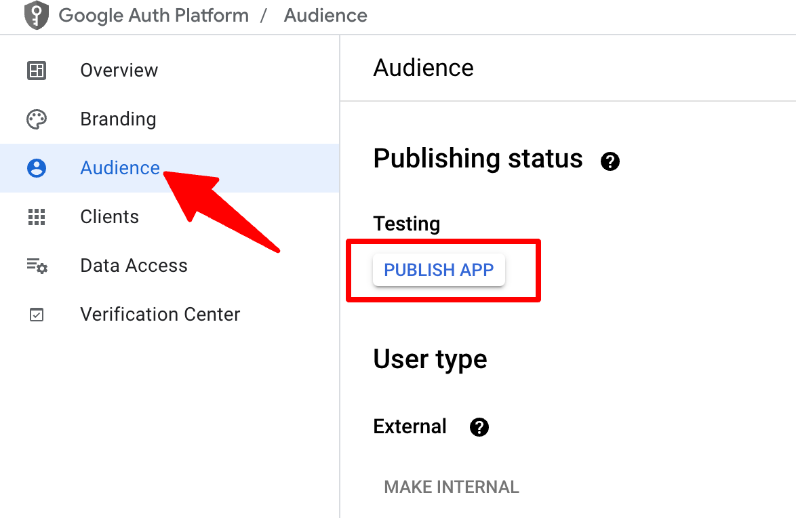Go to the Branding section
796x518 pixels.
118,119
